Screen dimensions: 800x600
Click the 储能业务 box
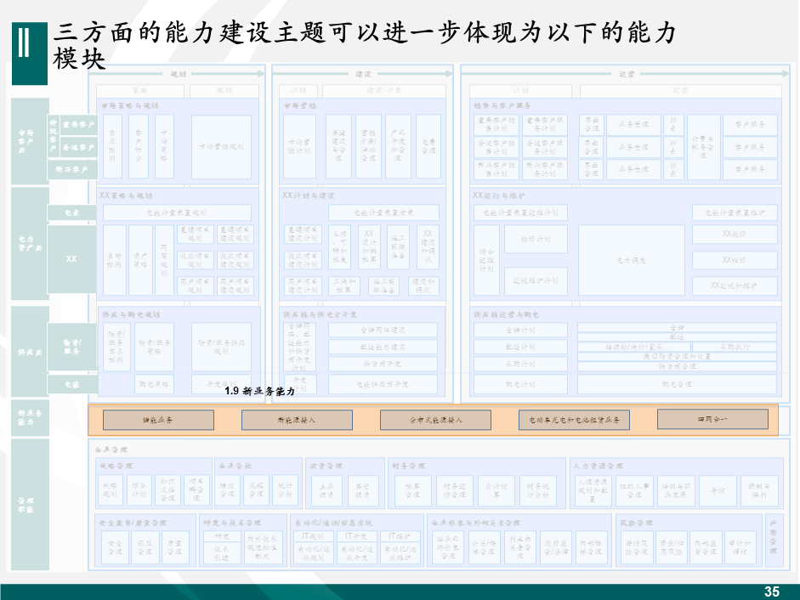(158, 420)
